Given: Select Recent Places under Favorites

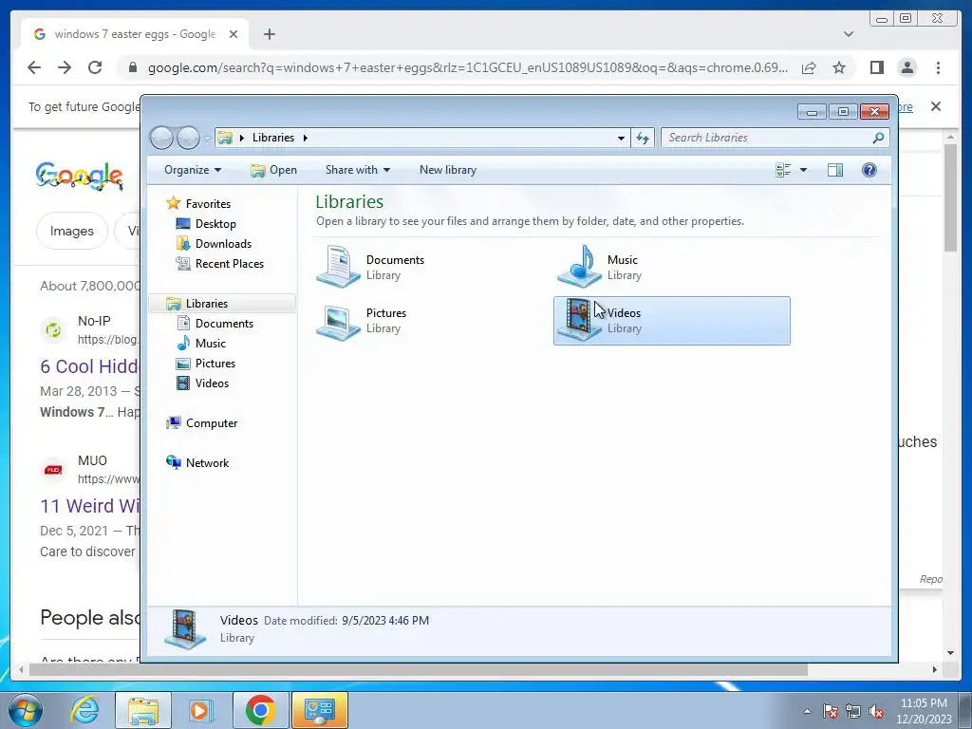Looking at the screenshot, I should pos(230,264).
